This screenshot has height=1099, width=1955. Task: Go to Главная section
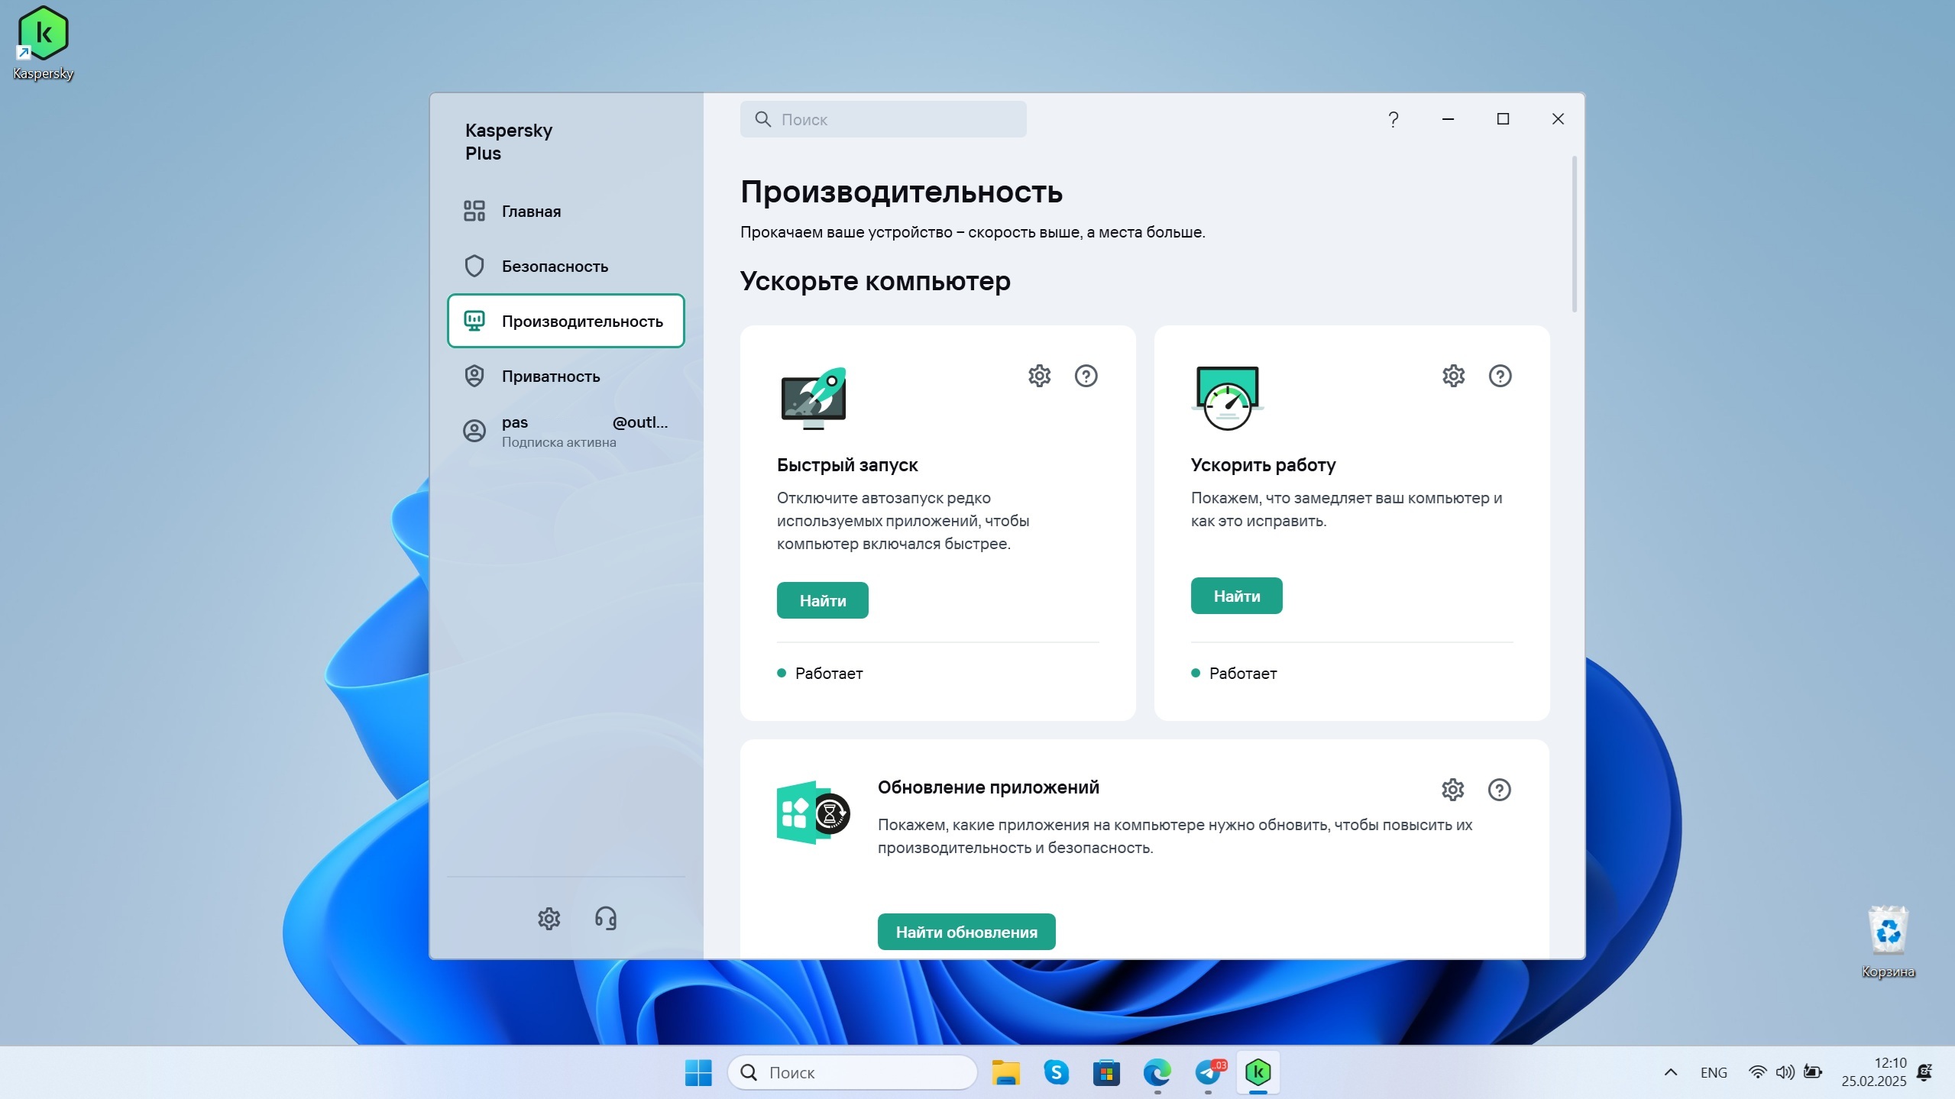click(531, 212)
